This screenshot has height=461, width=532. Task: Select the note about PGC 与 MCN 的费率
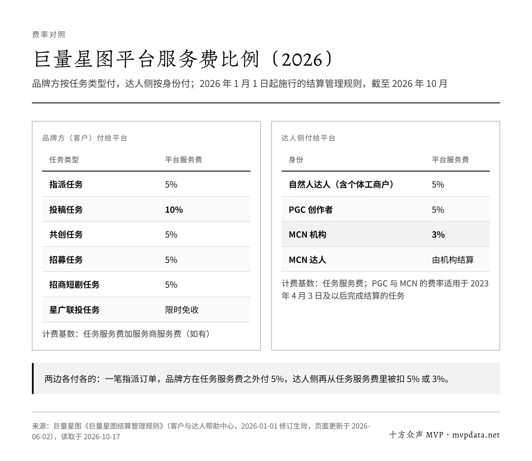pyautogui.click(x=385, y=289)
